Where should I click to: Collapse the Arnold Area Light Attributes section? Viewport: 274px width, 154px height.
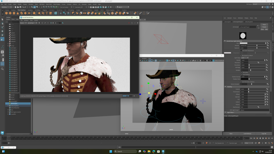225,41
